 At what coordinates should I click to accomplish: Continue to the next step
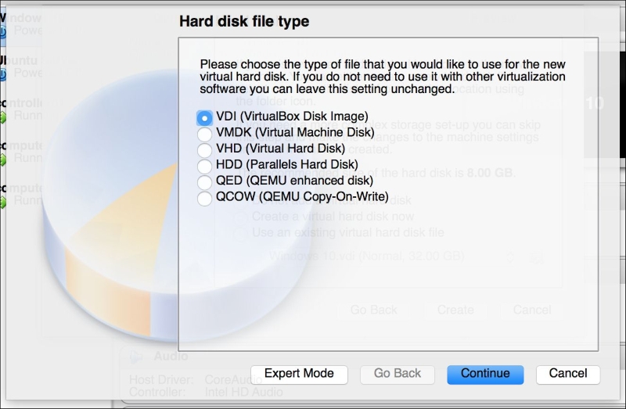click(x=485, y=375)
